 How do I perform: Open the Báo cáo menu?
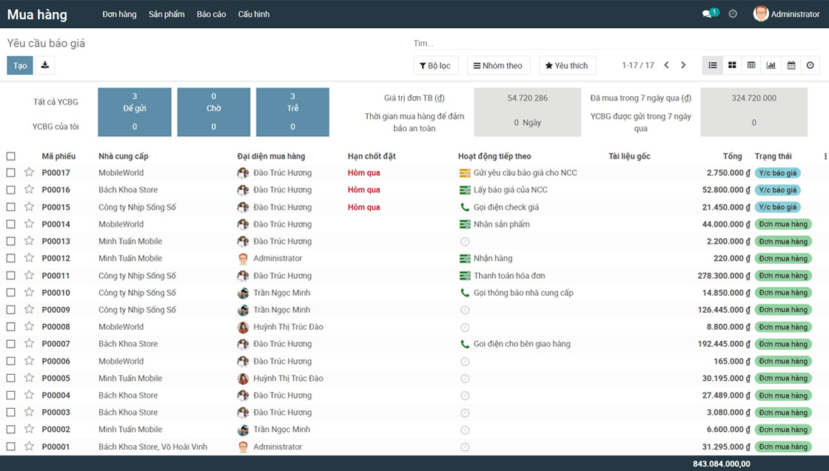pos(211,14)
